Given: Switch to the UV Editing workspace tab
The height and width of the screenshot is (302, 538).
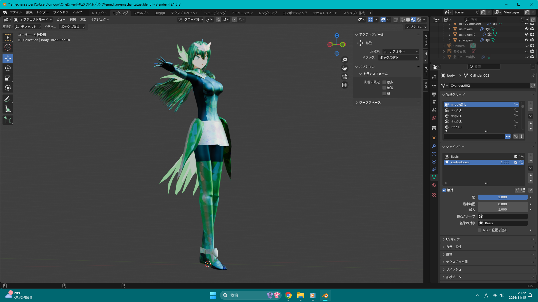Looking at the screenshot, I should 160,13.
